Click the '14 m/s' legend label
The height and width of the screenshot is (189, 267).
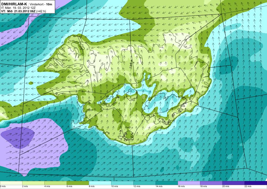(159, 186)
